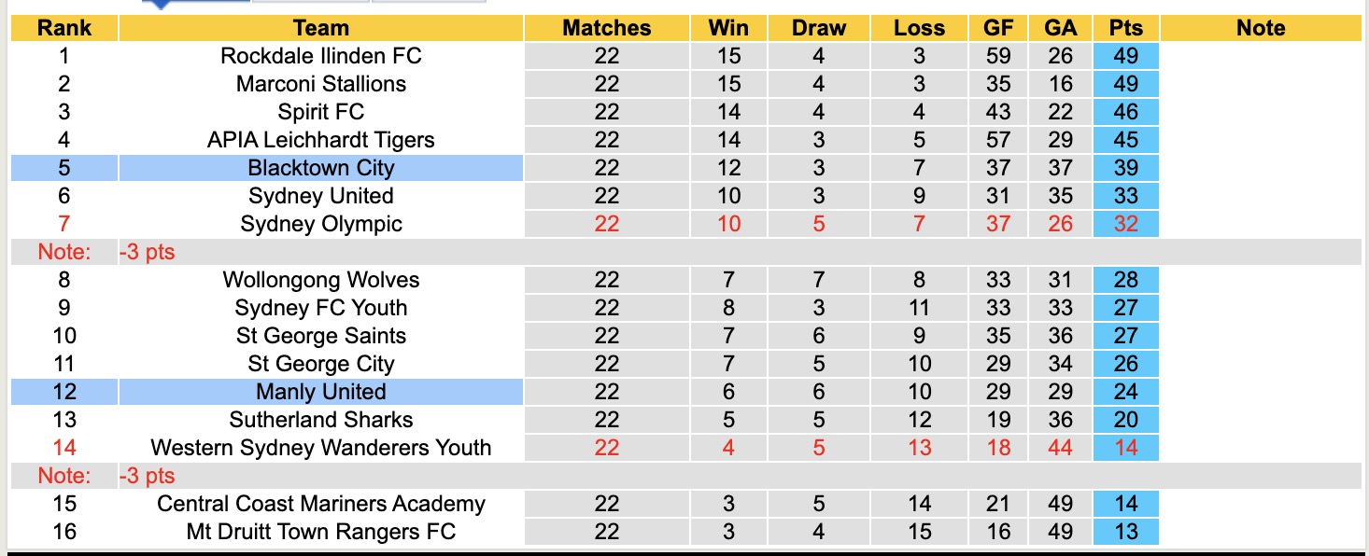The width and height of the screenshot is (1369, 556).
Task: Click the GA column header
Action: pos(1060,28)
